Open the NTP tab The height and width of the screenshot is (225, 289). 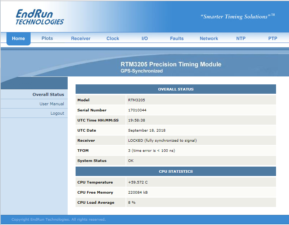click(x=241, y=39)
